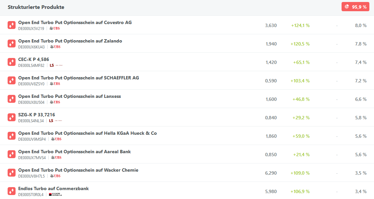Open Open End Turbo Put Optionsschein auf Lanxess
Screen dimensions: 374x199
[x=70, y=96]
